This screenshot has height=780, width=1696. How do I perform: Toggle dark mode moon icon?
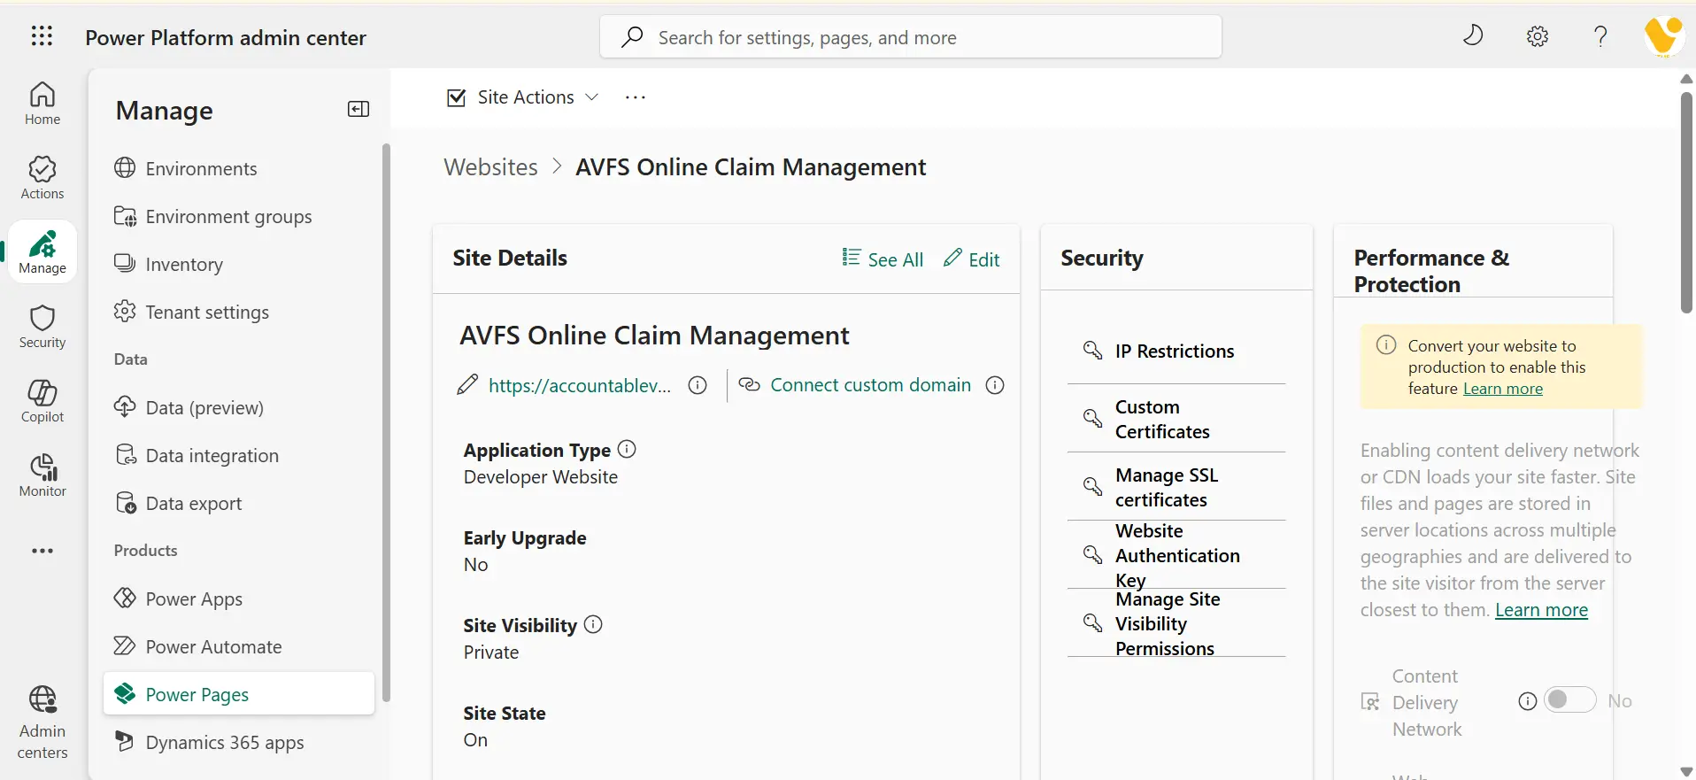pos(1473,36)
